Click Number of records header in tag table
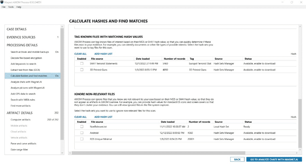This screenshot has width=306, height=164. 175,59
